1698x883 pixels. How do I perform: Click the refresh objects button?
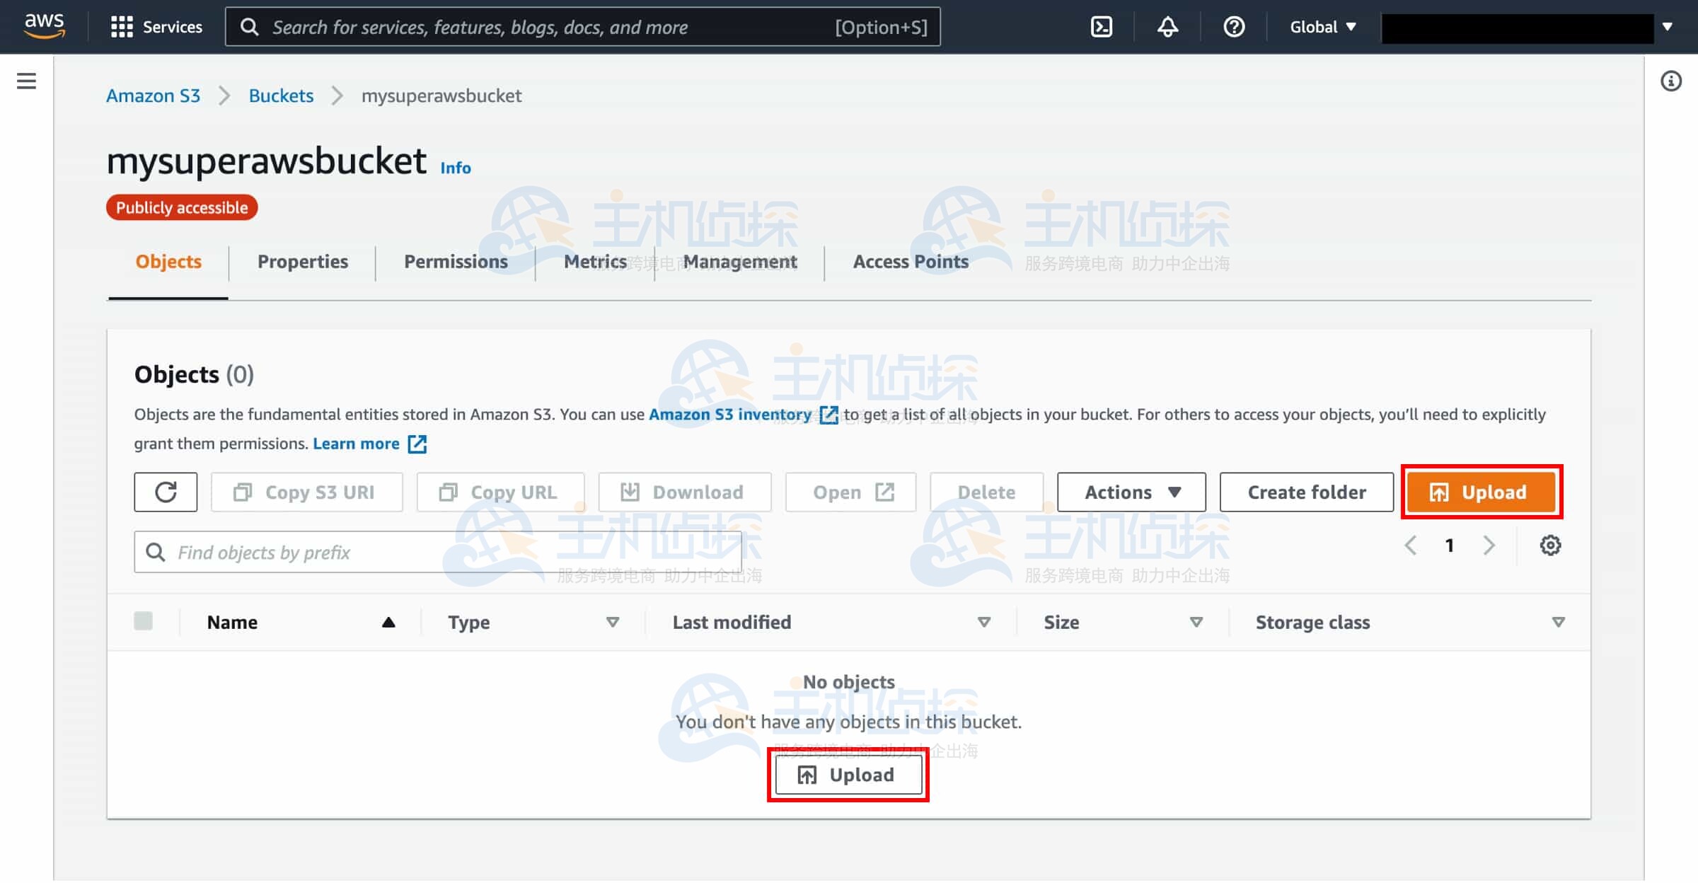click(166, 492)
